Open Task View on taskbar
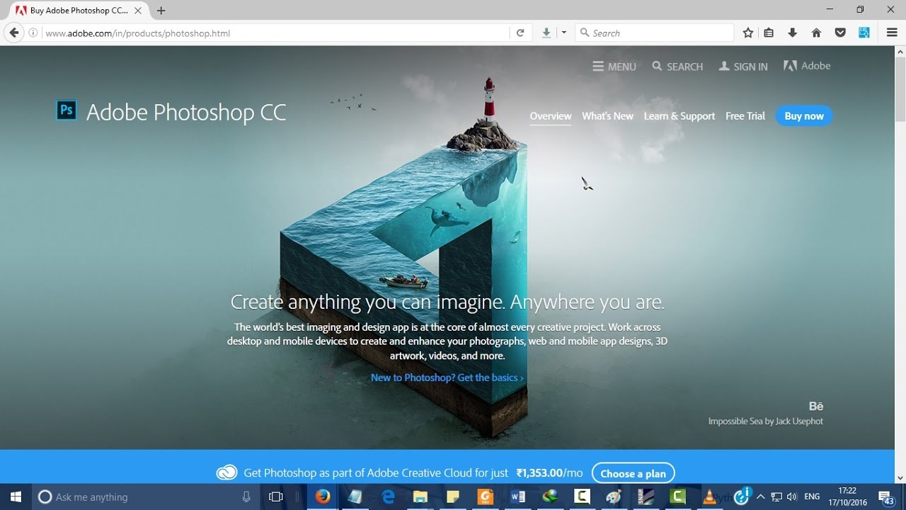This screenshot has height=510, width=906. [276, 497]
